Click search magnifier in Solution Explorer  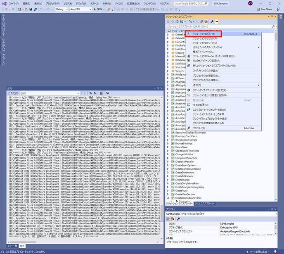tap(273, 26)
